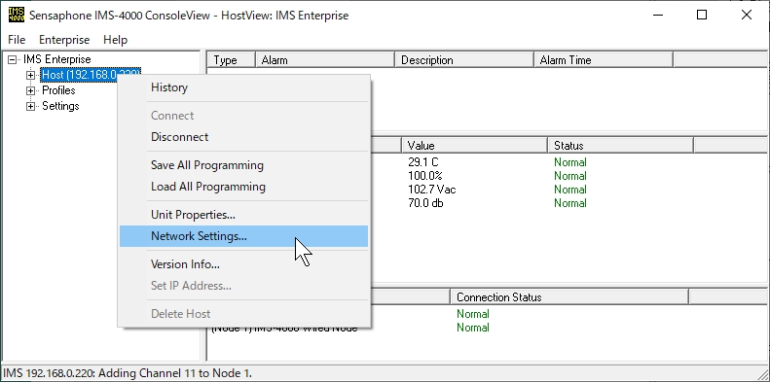Viewport: 770px width, 382px height.
Task: Click Normal status beside 29.1 C
Action: click(570, 162)
